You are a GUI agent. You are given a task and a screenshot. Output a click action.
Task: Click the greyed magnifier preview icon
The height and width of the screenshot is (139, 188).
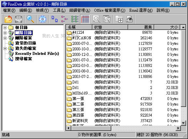tap(97, 19)
